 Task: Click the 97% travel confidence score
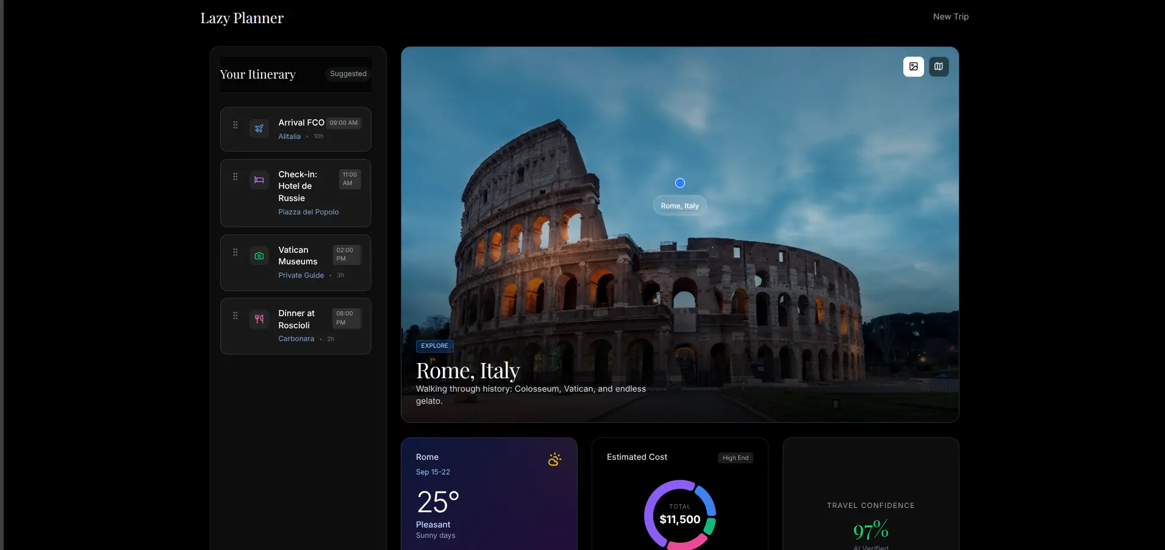click(870, 530)
